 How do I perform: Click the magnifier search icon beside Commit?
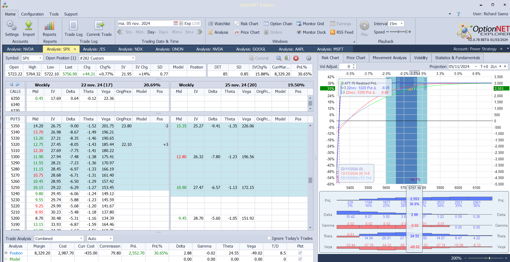(279, 58)
